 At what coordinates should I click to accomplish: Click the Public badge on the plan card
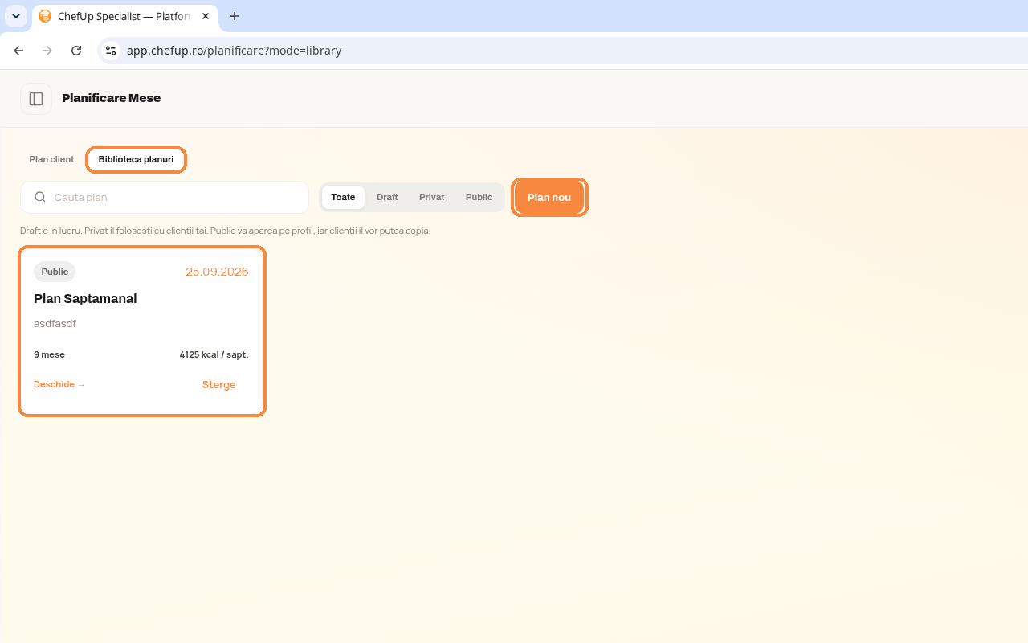(55, 272)
